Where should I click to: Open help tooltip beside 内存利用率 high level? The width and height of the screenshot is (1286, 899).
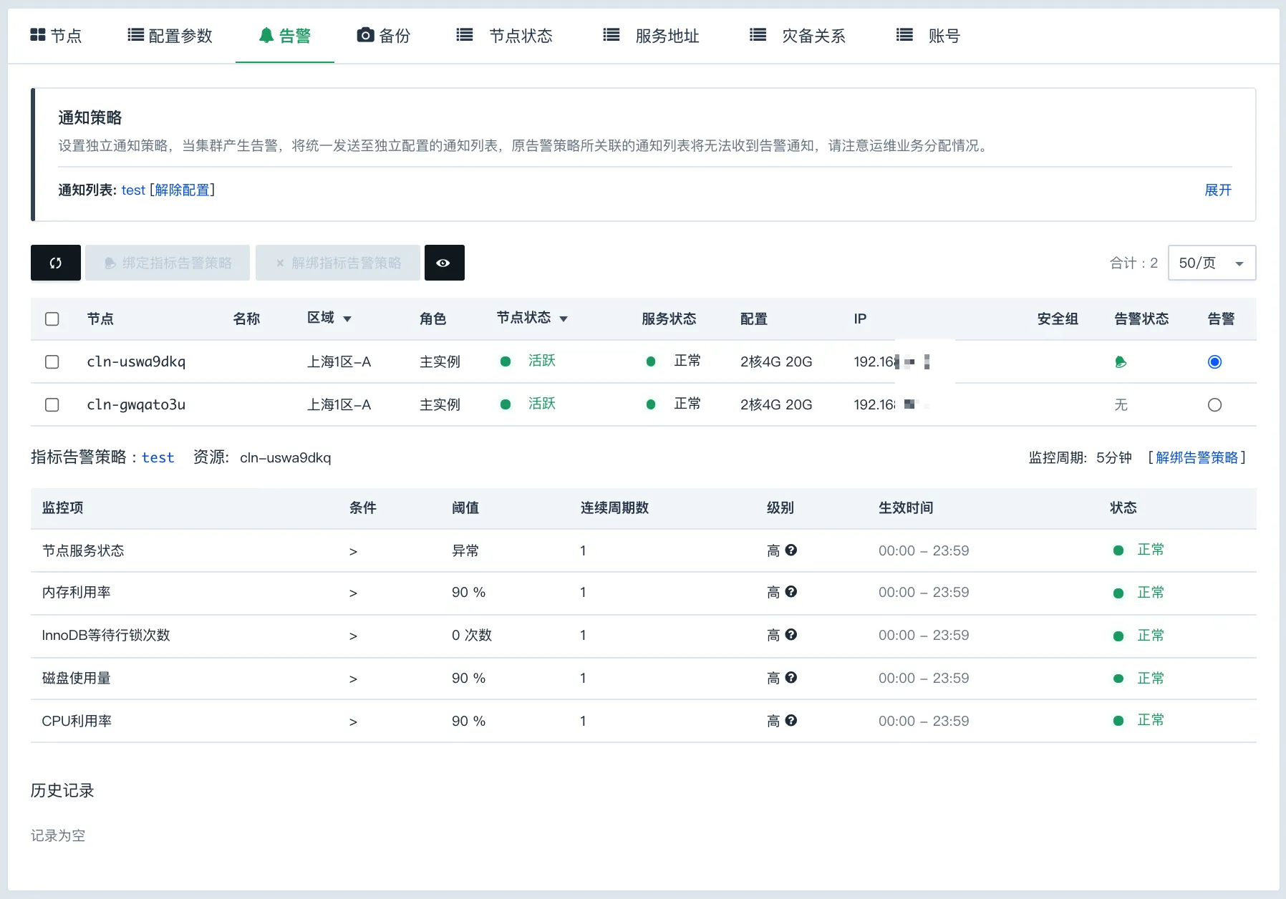click(790, 592)
